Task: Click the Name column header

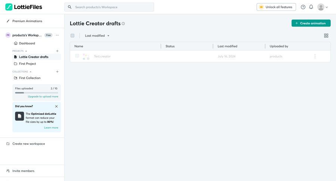Action: [x=79, y=46]
